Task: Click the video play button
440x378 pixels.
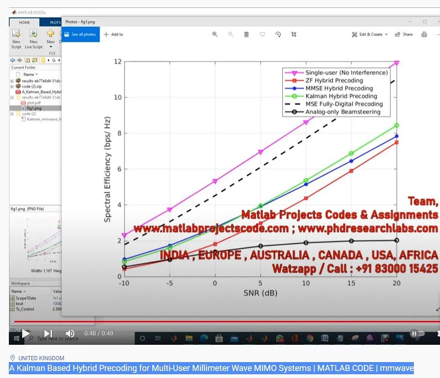Action: 26,334
